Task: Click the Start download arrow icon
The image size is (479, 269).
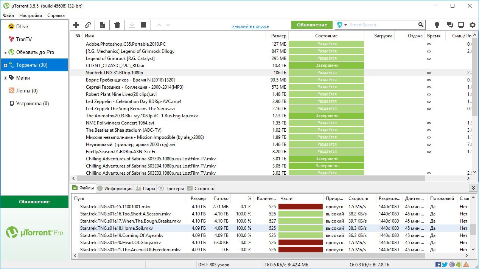Action: click(x=132, y=25)
